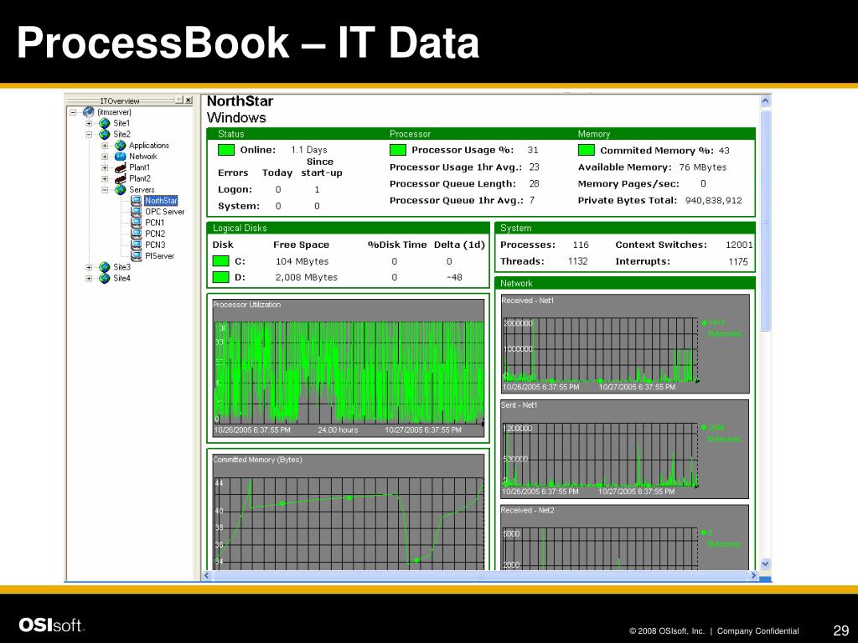Select PCN2 in the tree

click(155, 234)
